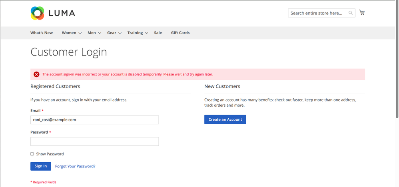
Task: Follow the Forgot Your Password link
Action: (75, 166)
